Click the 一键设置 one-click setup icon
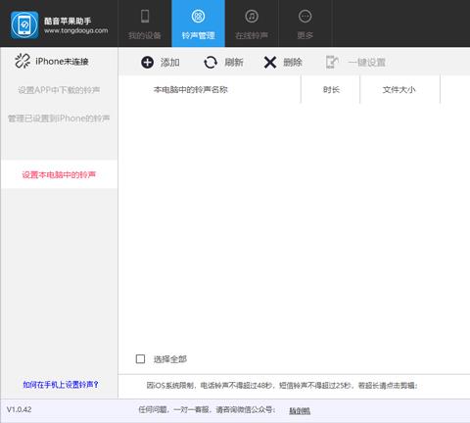 coord(332,62)
